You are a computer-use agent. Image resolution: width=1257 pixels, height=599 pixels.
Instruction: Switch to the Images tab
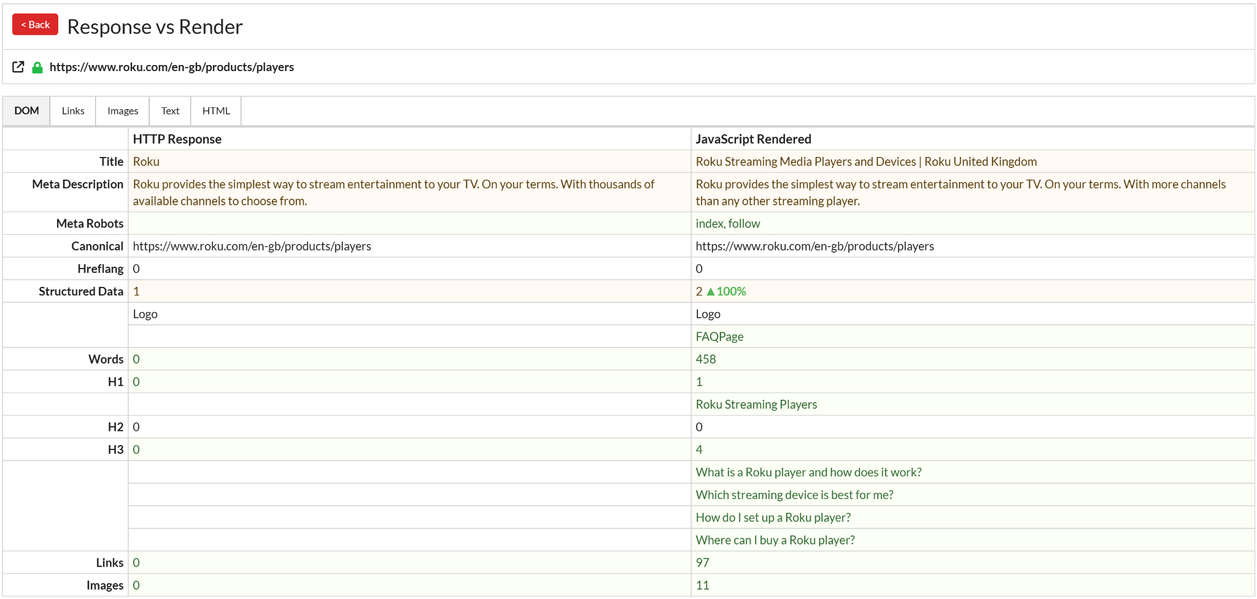122,111
